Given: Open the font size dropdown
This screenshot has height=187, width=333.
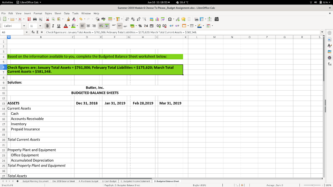Looking at the screenshot, I should [41, 26].
